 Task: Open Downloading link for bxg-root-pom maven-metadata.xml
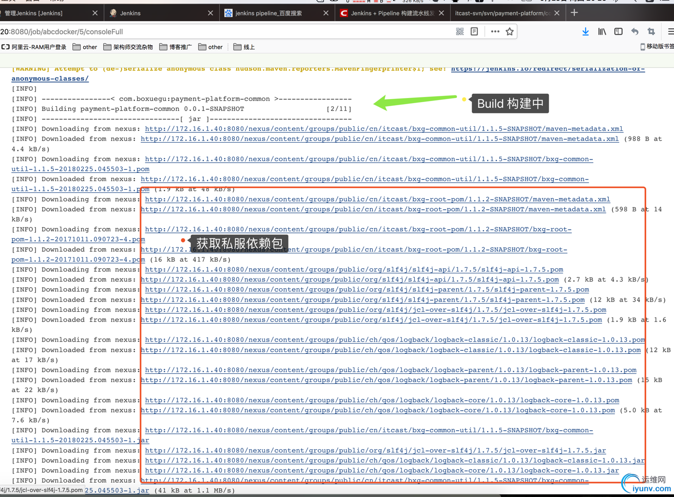pyautogui.click(x=377, y=199)
